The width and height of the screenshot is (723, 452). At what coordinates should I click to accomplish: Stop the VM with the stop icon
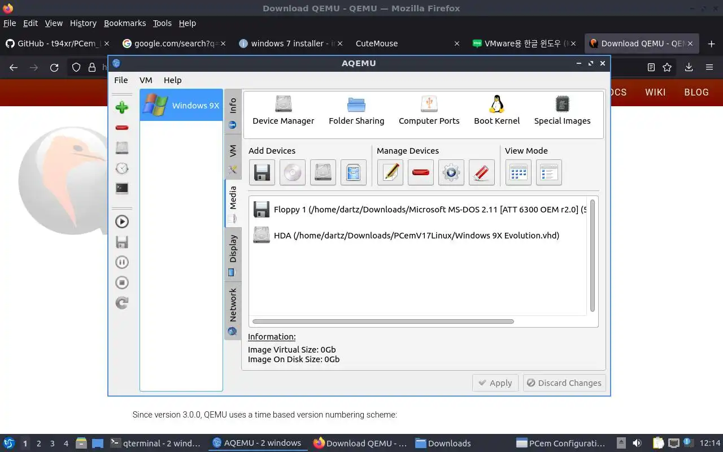point(122,282)
